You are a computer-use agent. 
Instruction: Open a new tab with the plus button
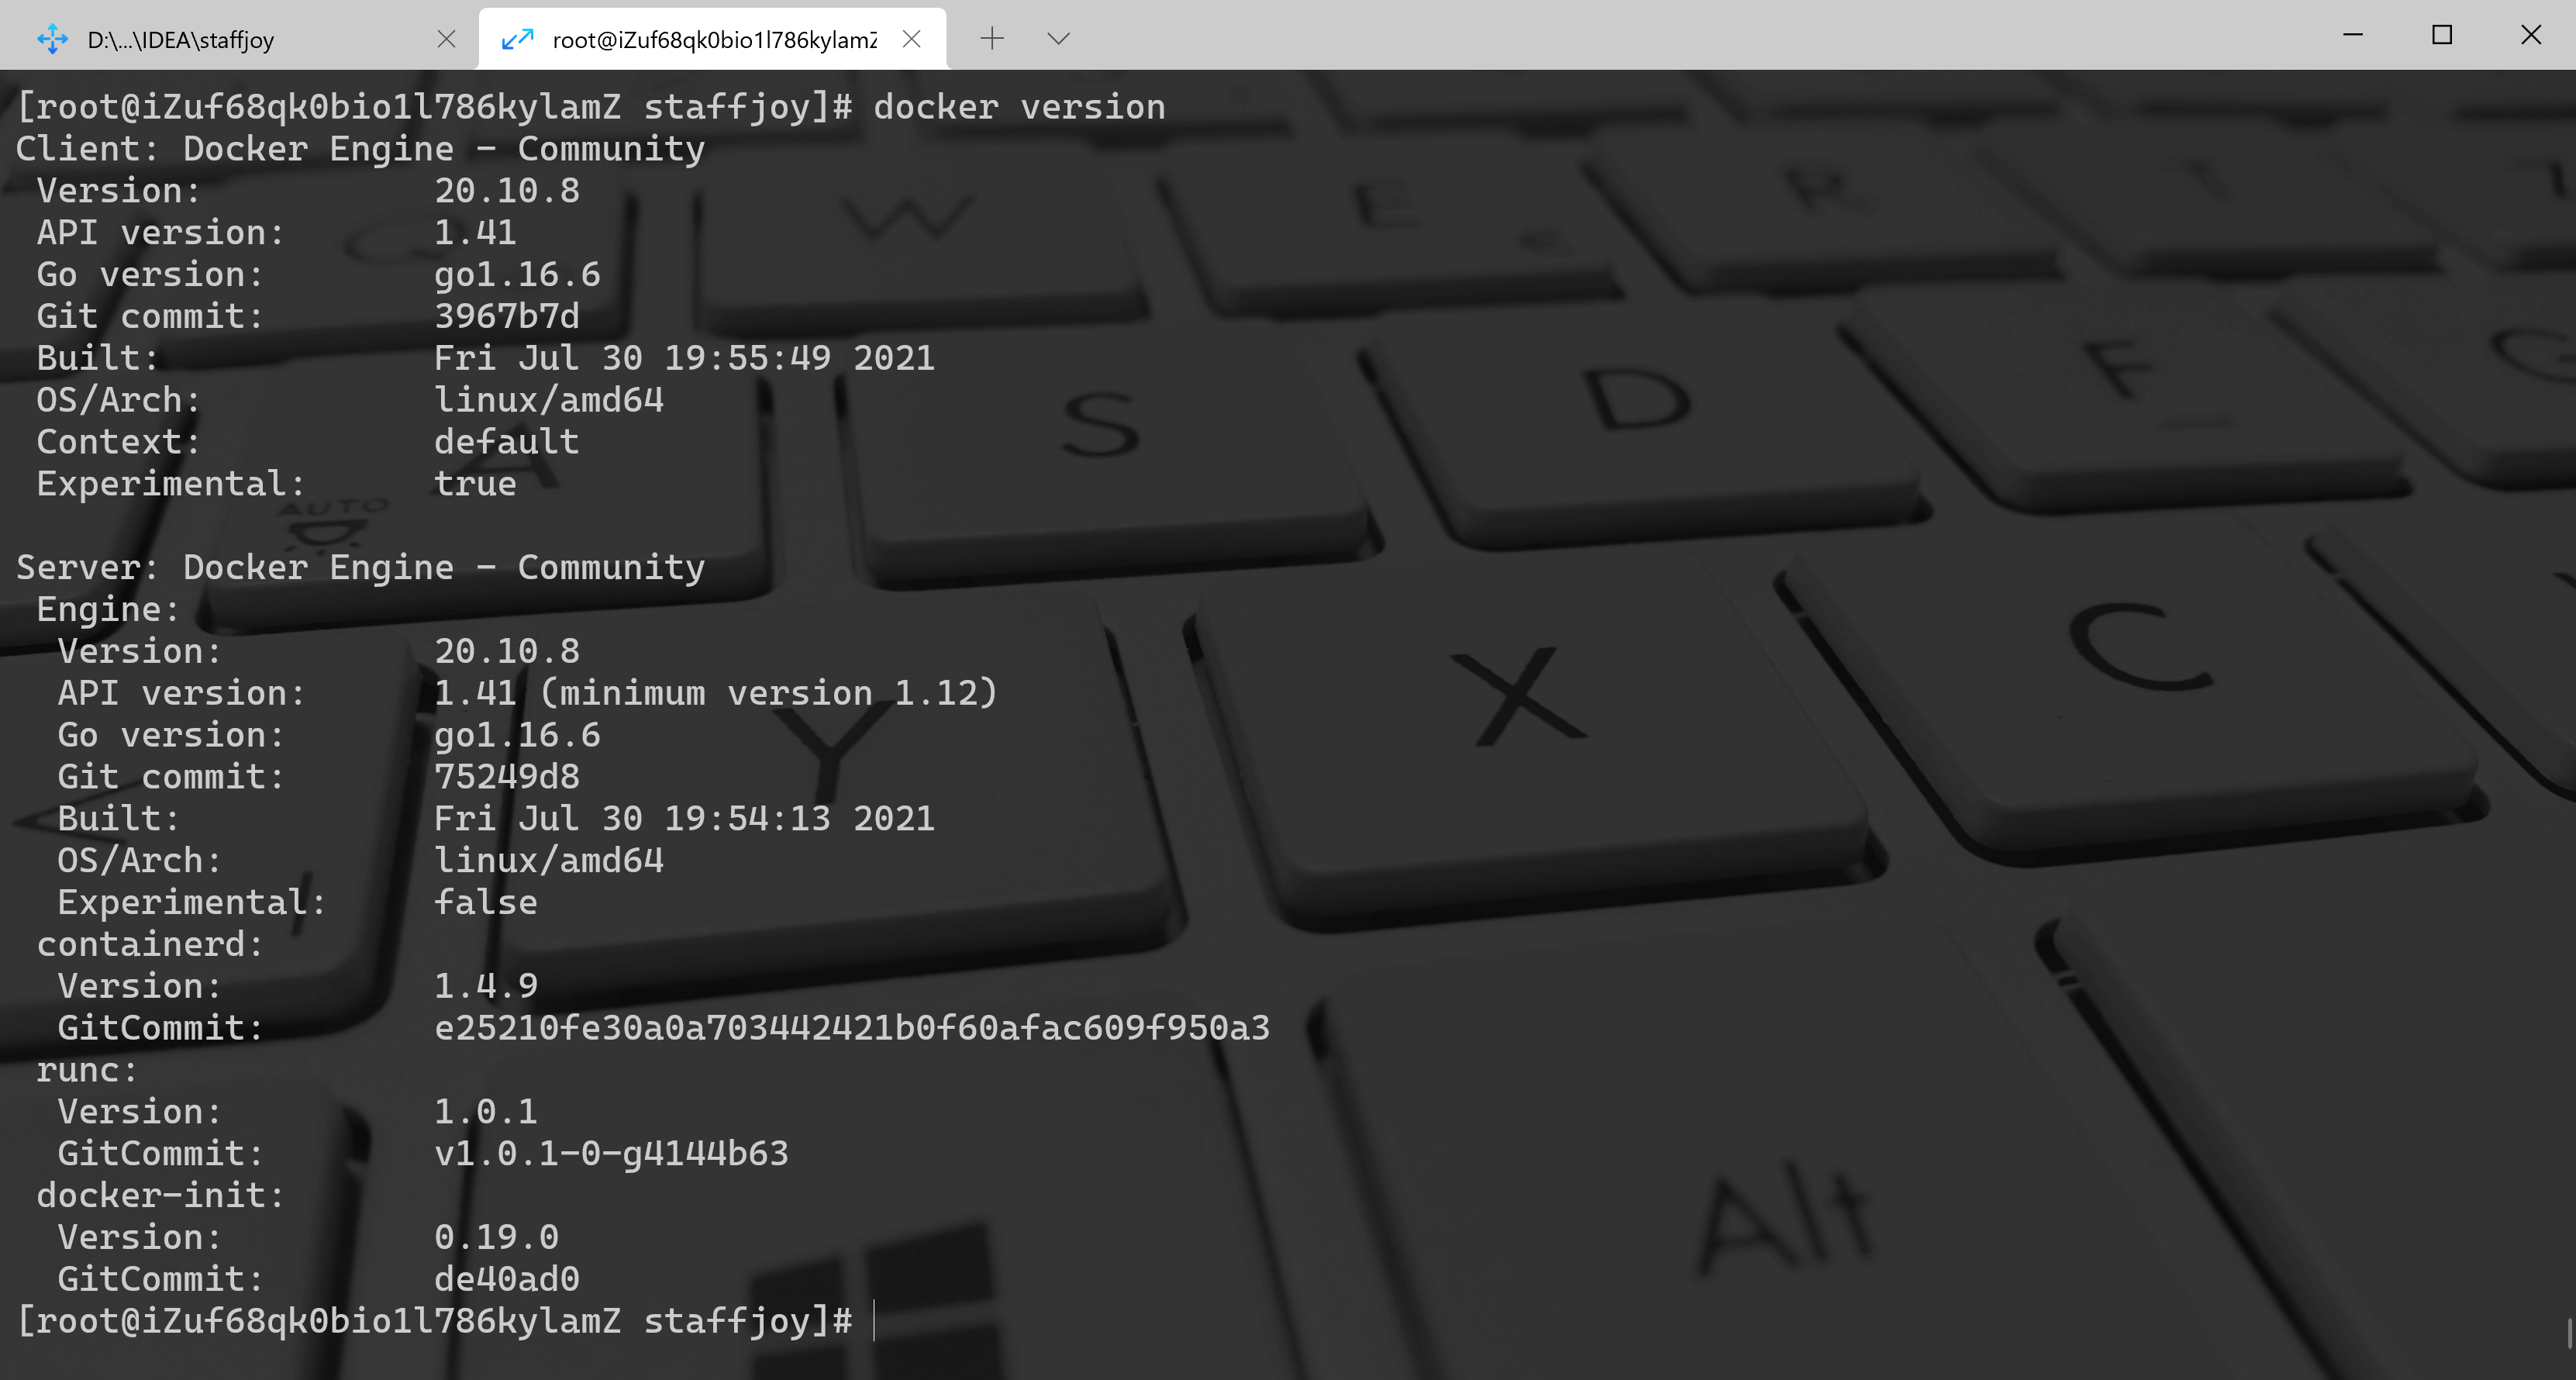[992, 39]
